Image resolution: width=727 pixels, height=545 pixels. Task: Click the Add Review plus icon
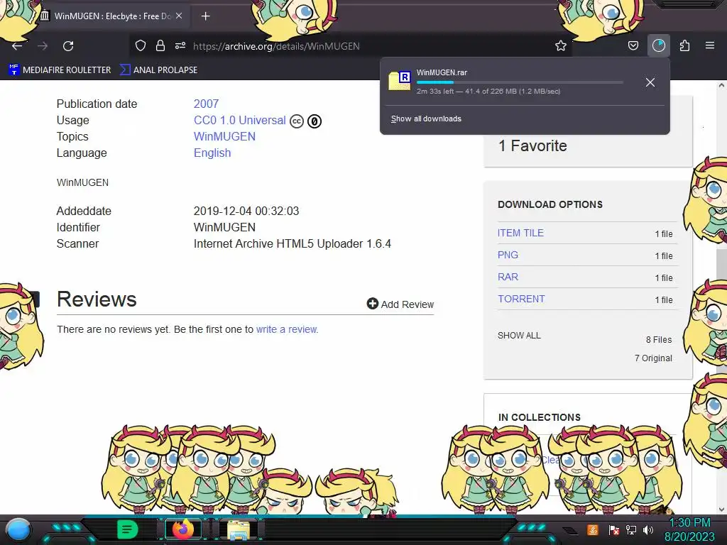[x=372, y=304]
